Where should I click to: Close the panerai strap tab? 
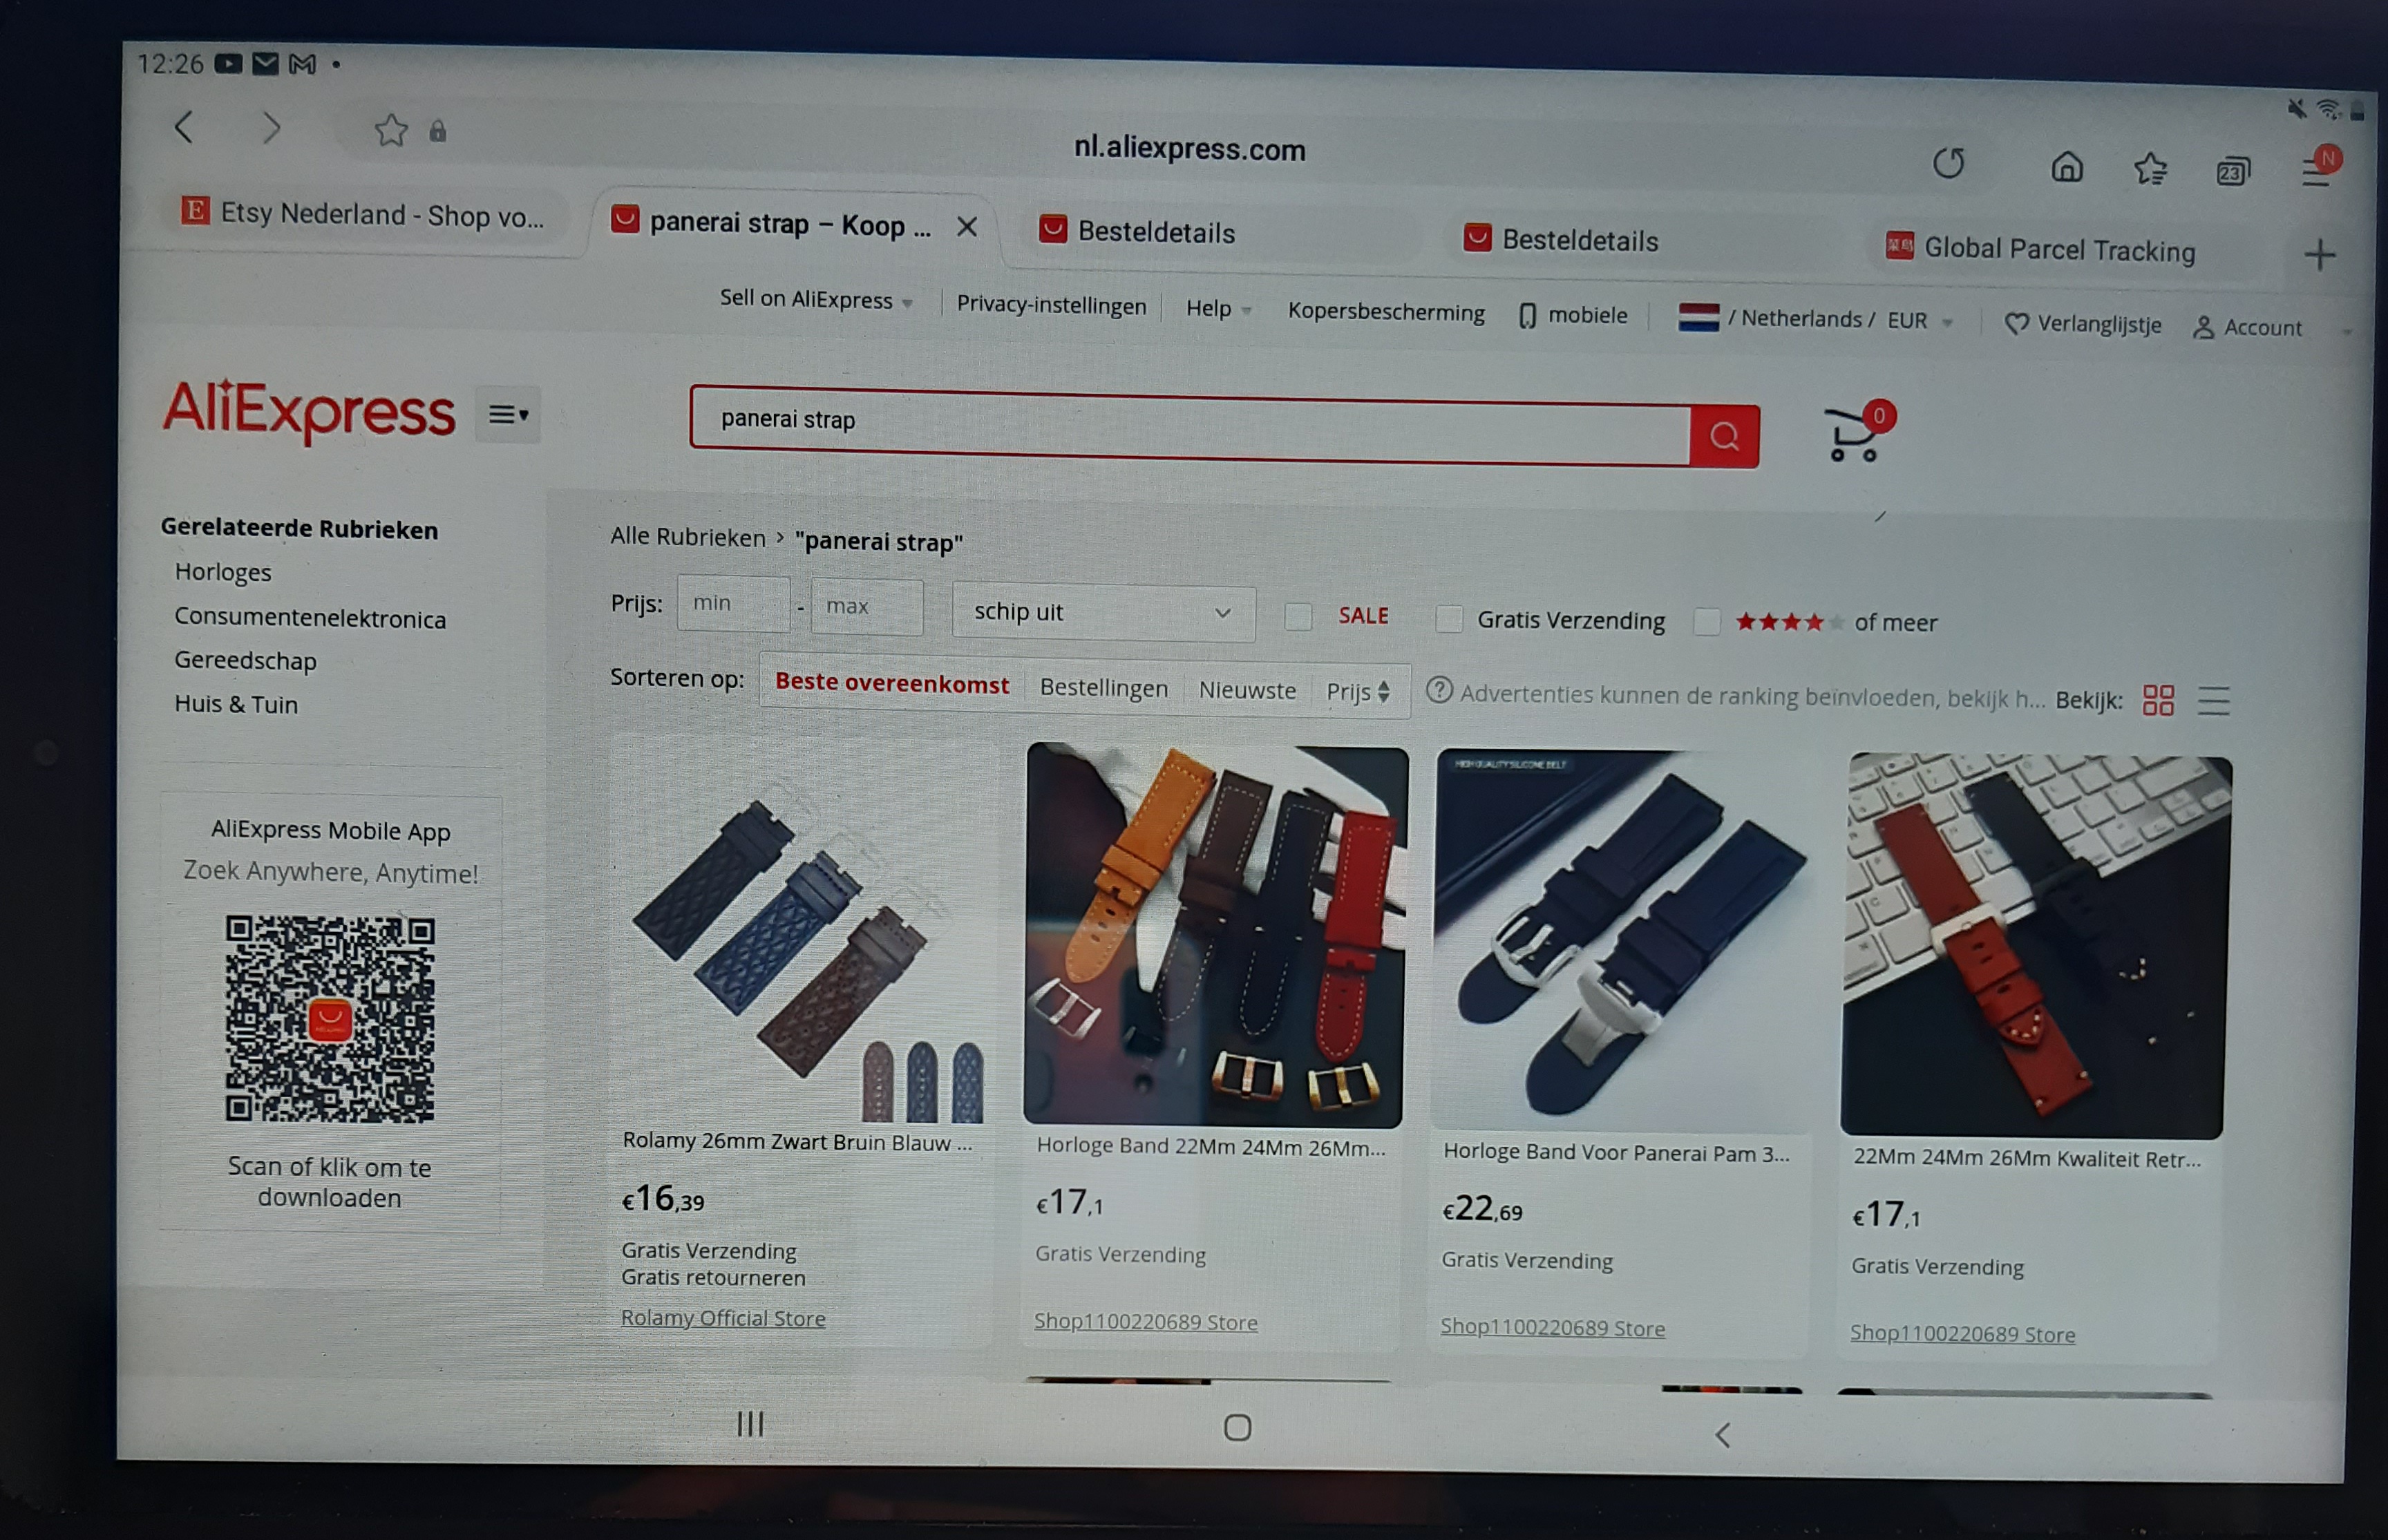coord(966,227)
